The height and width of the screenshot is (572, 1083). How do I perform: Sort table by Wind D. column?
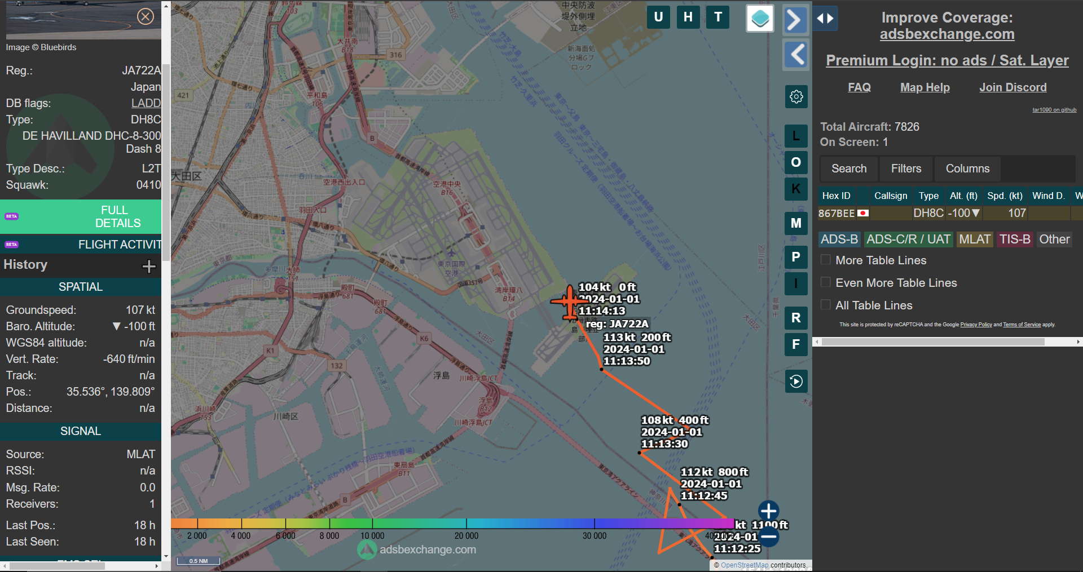tap(1048, 196)
